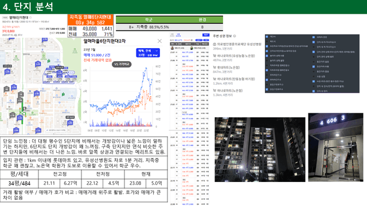367x206 pixels.
Task: Click the 49,000 매매 price value
Action: click(x=89, y=29)
